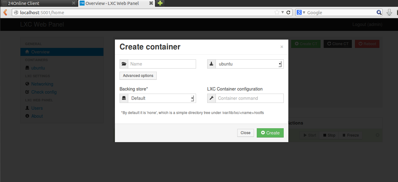Click the search magnifier icon
Viewport: 398px width, 182px height.
(379, 12)
